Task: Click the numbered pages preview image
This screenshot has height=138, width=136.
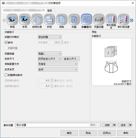Action: (x=111, y=51)
